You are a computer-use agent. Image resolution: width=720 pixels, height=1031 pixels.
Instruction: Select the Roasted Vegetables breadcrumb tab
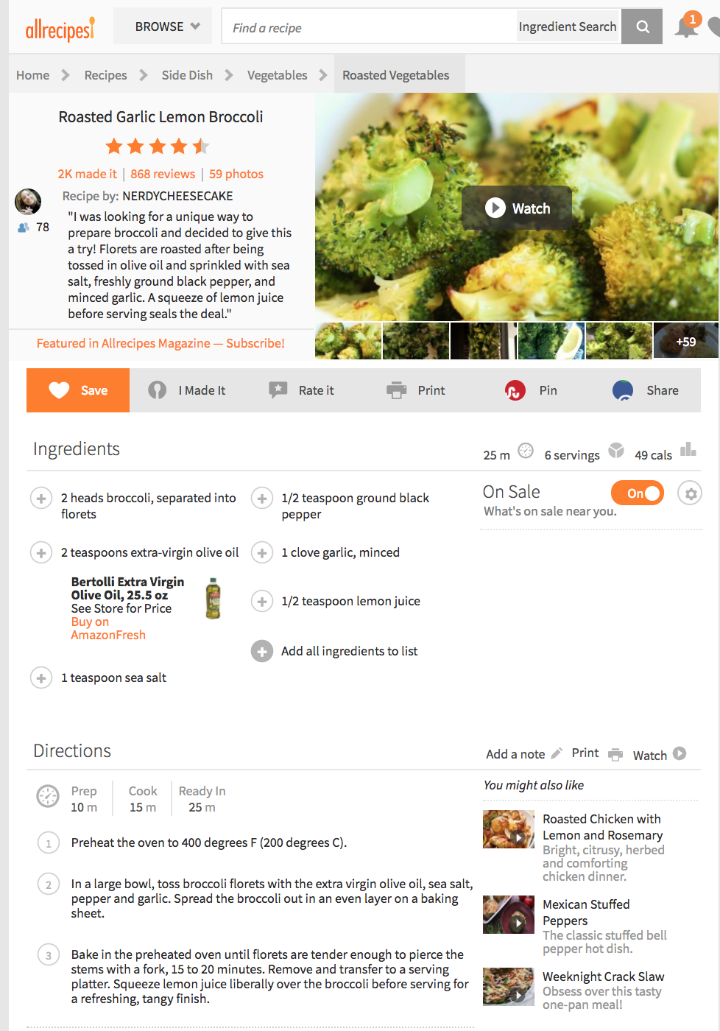coord(396,75)
